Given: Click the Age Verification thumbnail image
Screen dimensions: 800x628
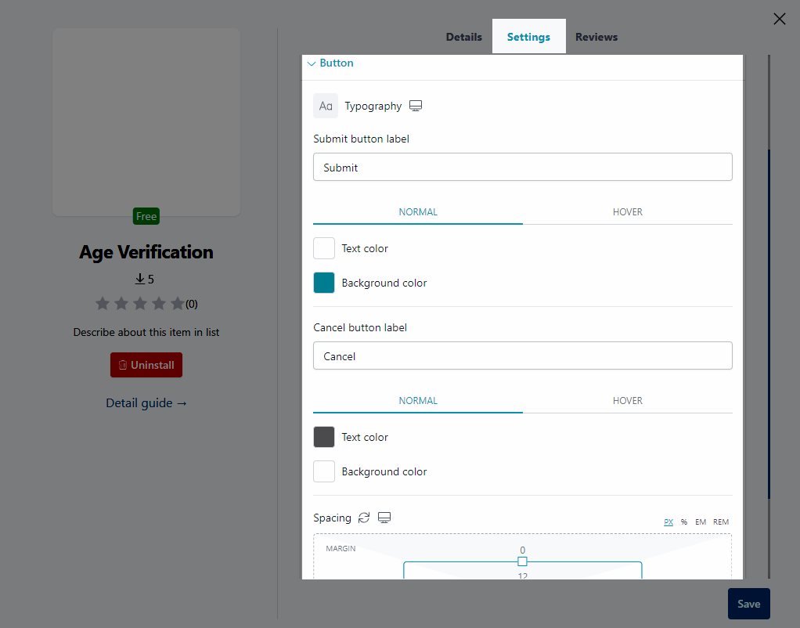Looking at the screenshot, I should pos(146,122).
